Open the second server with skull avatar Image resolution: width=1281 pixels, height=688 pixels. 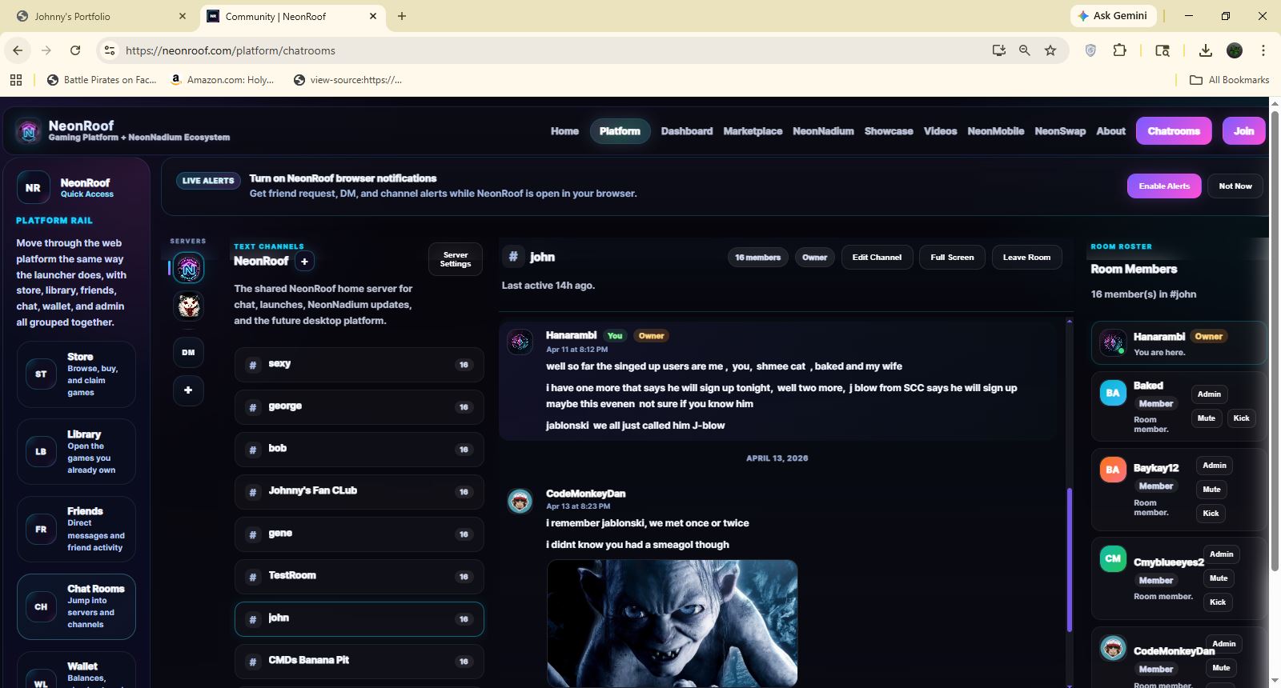[x=188, y=306]
